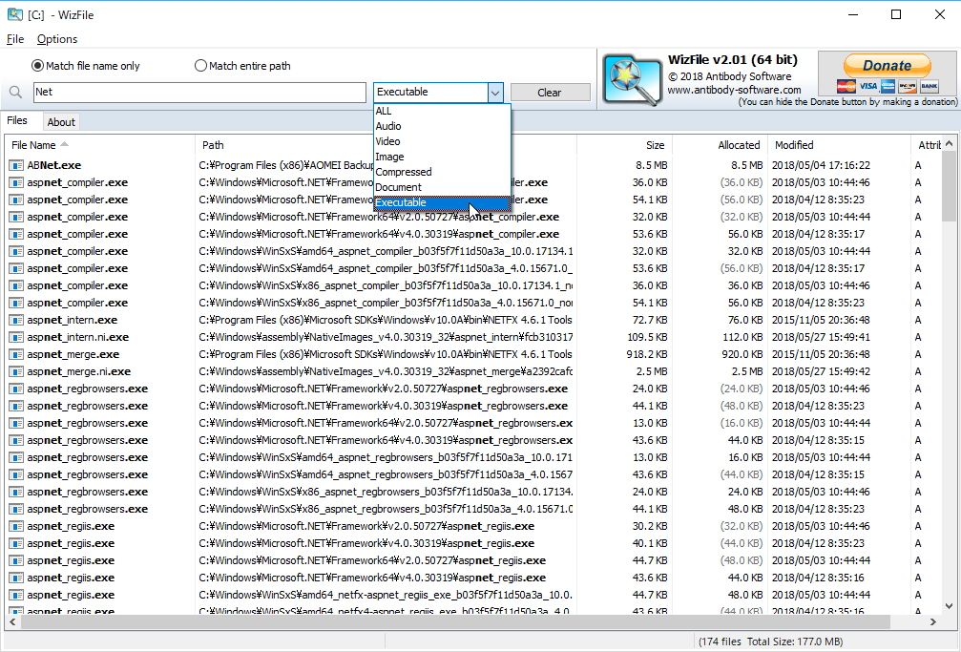The image size is (961, 652).
Task: Click the Donate button
Action: point(887,66)
